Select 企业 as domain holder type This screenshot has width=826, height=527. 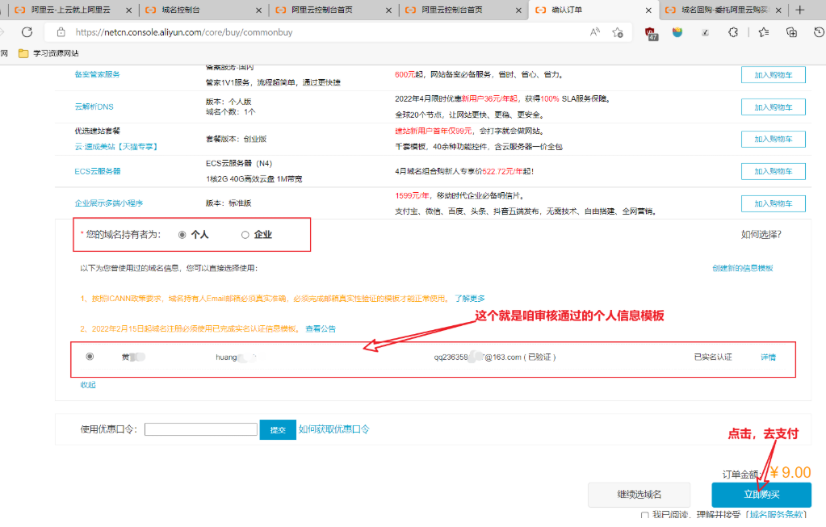245,235
